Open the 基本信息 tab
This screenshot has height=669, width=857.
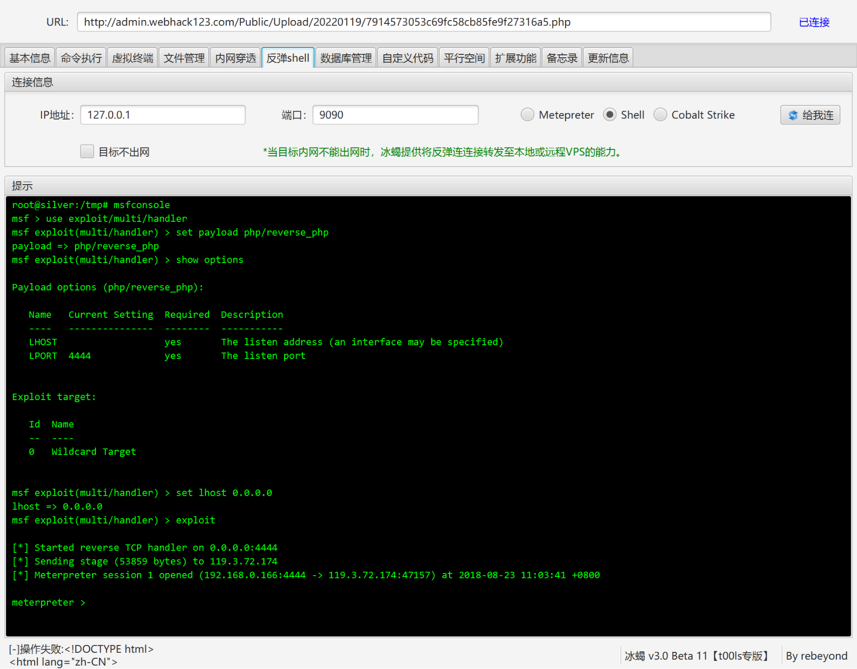point(30,58)
